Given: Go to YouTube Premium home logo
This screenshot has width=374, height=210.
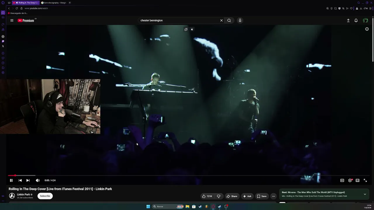Looking at the screenshot, I should click(x=26, y=20).
